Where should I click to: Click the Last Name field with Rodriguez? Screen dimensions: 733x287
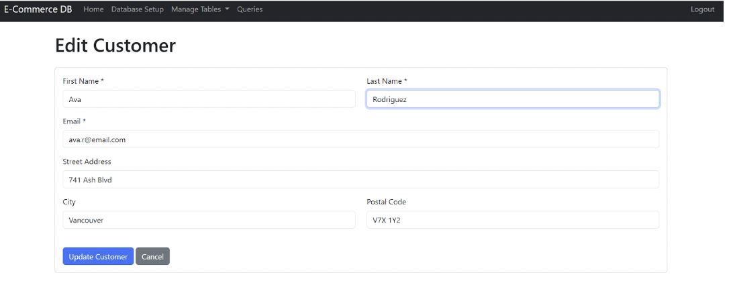[512, 99]
